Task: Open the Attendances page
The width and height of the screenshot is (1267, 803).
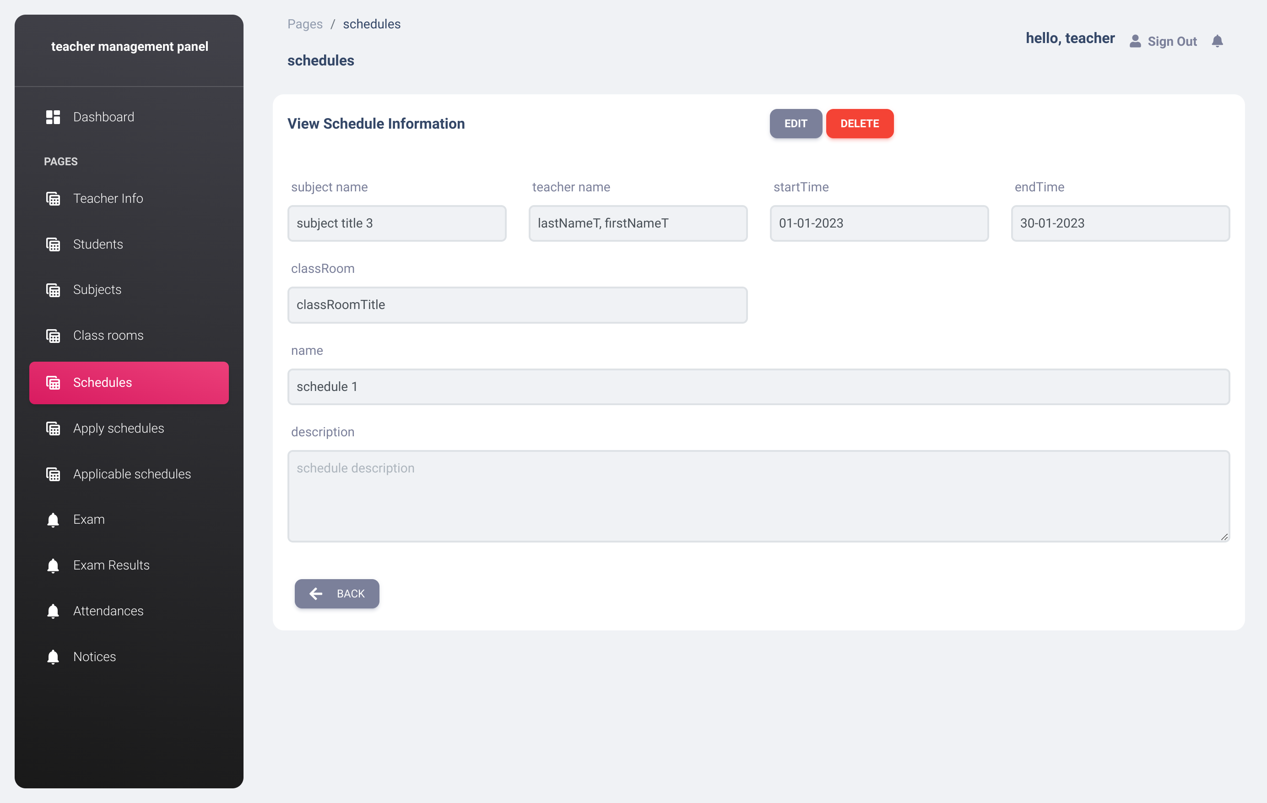Action: coord(108,611)
